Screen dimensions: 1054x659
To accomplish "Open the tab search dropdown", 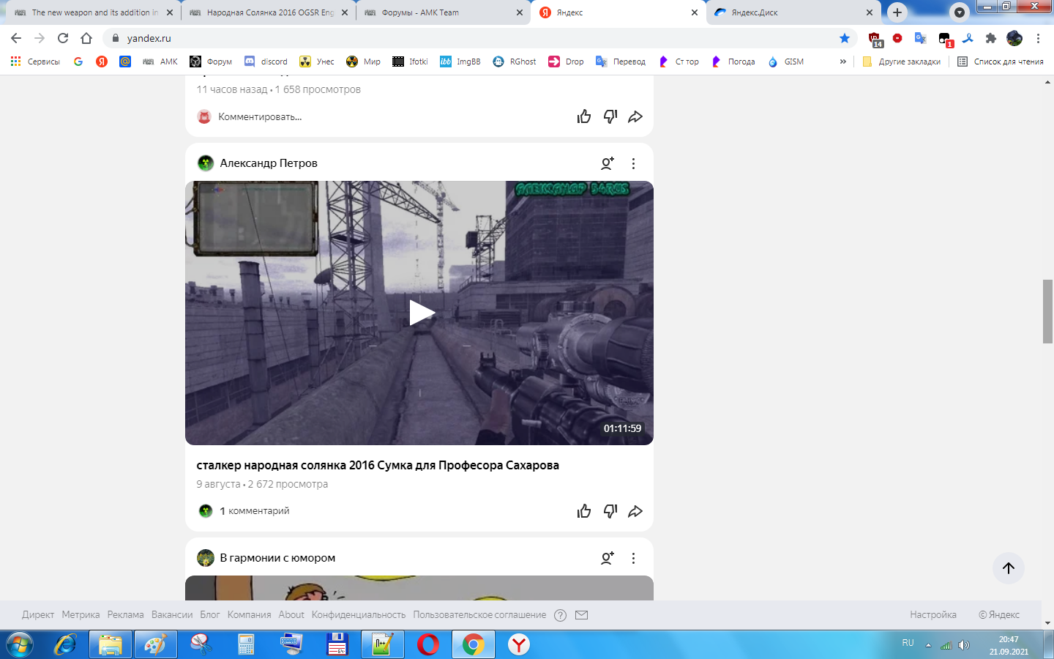I will [x=959, y=12].
